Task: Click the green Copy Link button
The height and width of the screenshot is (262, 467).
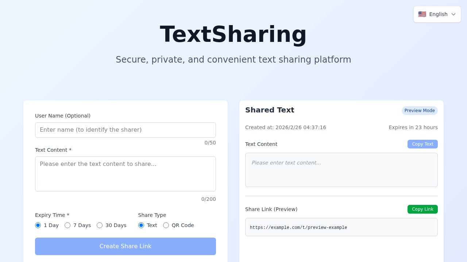Action: point(422,209)
